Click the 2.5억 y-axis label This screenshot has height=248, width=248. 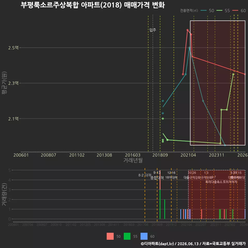(x=13, y=48)
